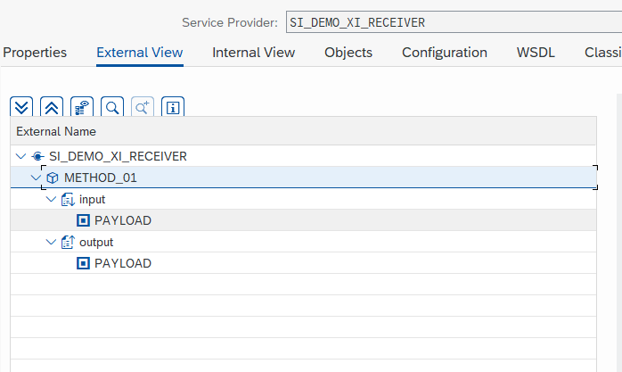
Task: Click the SI_DEMO_XI_RECEIVER interface icon
Action: pos(37,156)
